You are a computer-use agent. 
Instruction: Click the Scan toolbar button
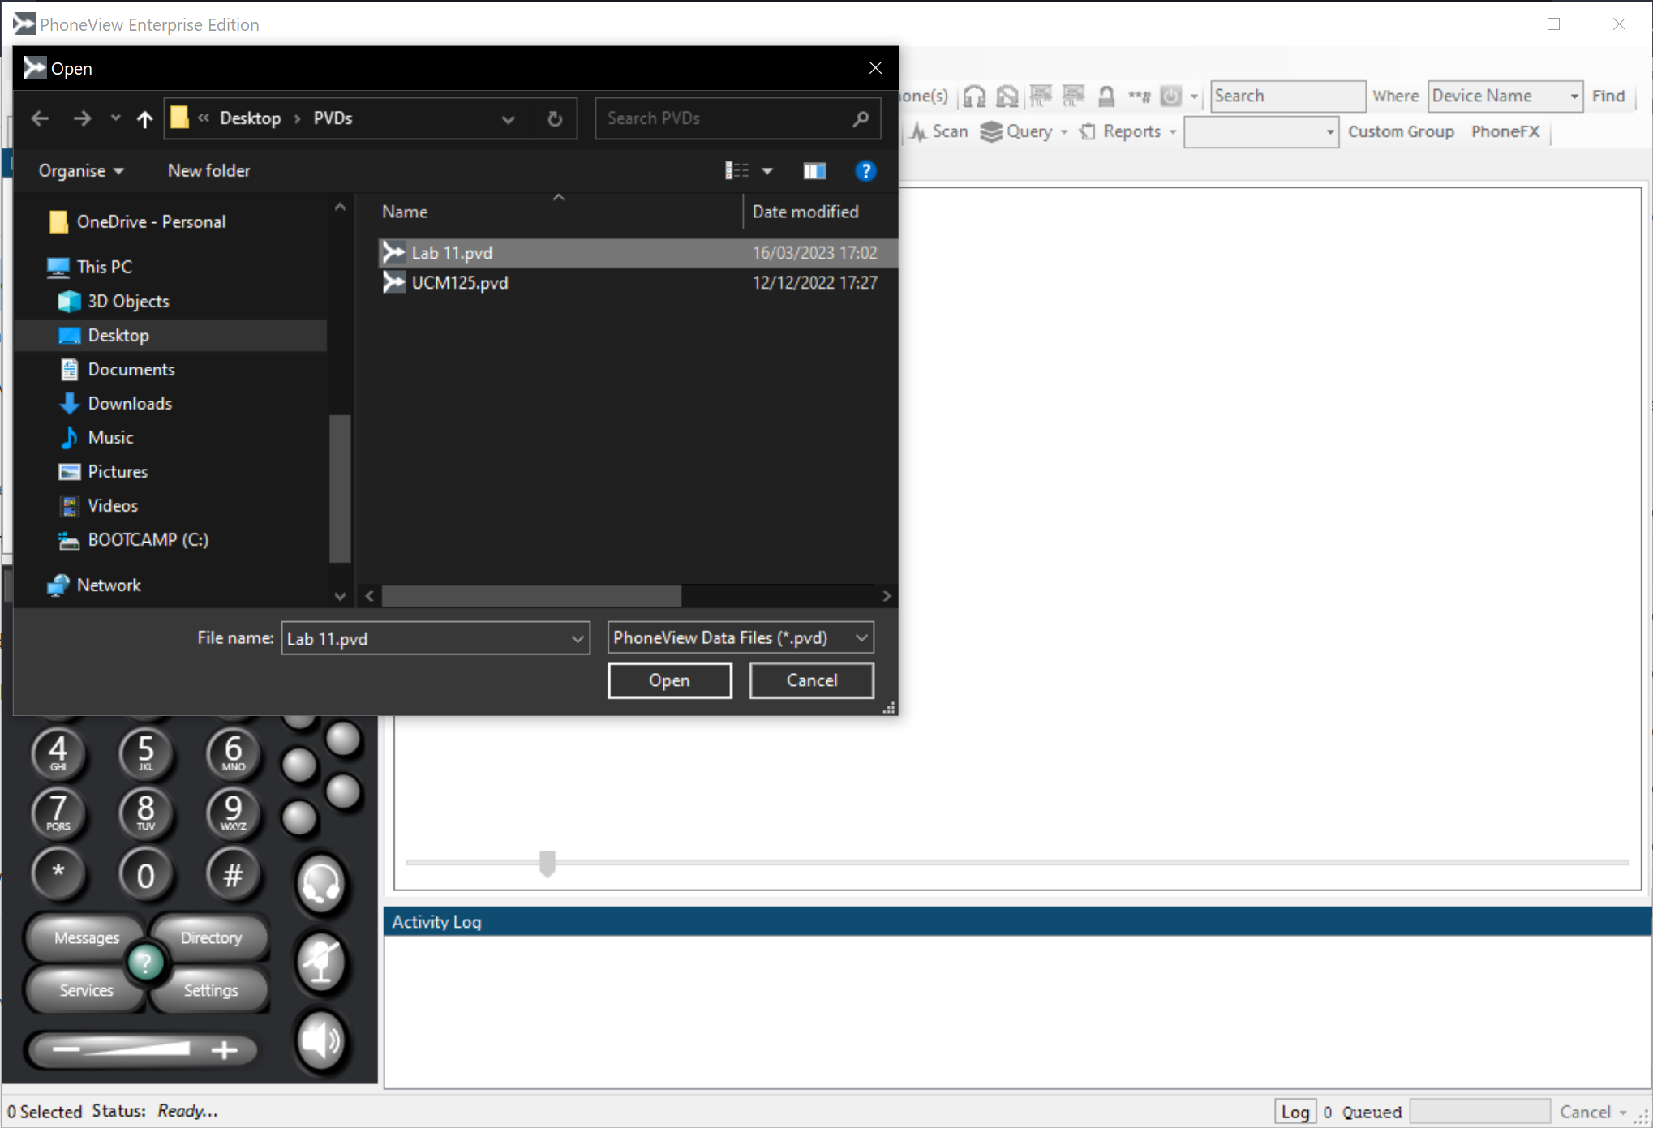click(939, 131)
